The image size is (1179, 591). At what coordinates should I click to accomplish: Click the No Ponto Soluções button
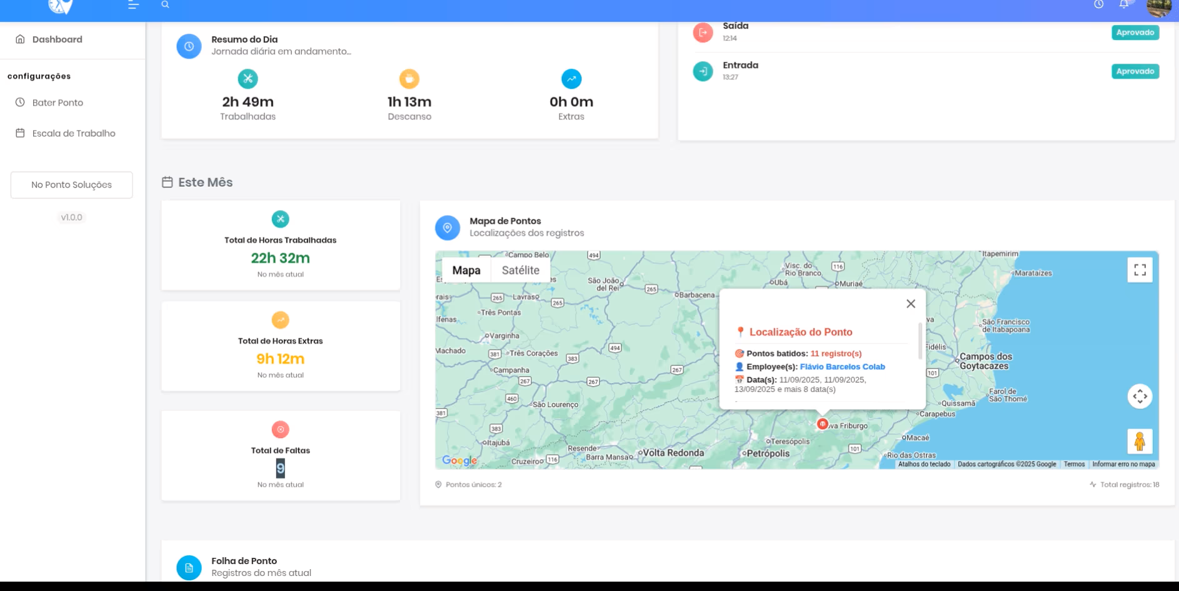coord(72,185)
